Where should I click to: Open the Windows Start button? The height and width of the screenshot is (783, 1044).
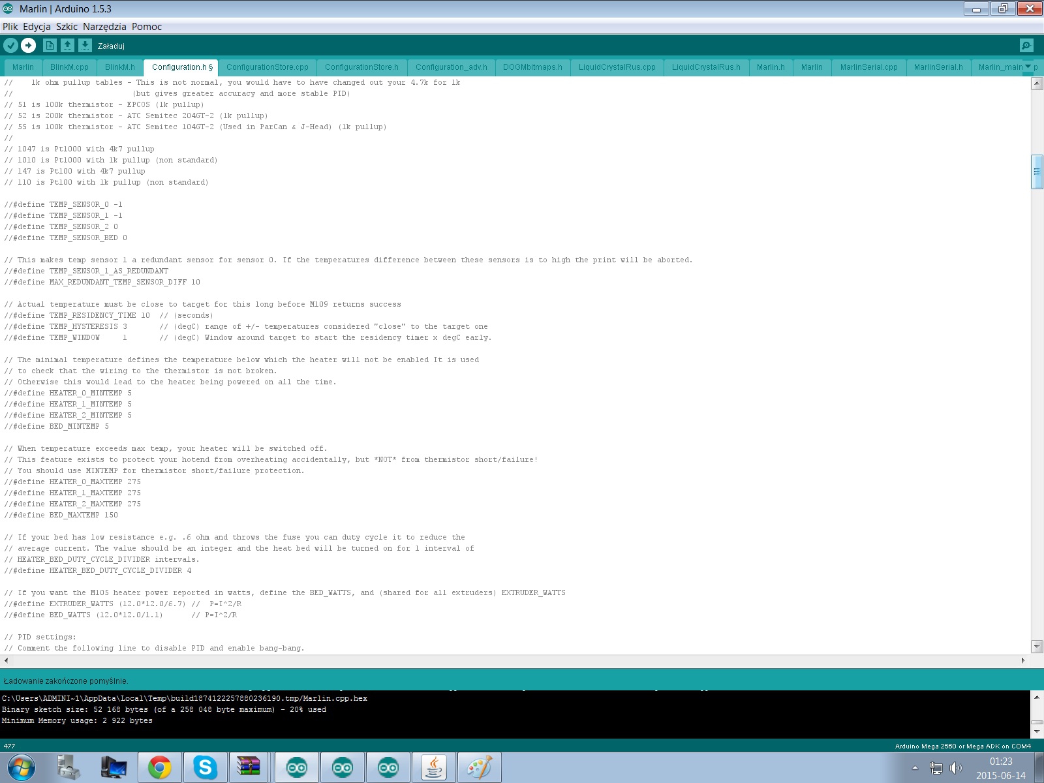(21, 767)
